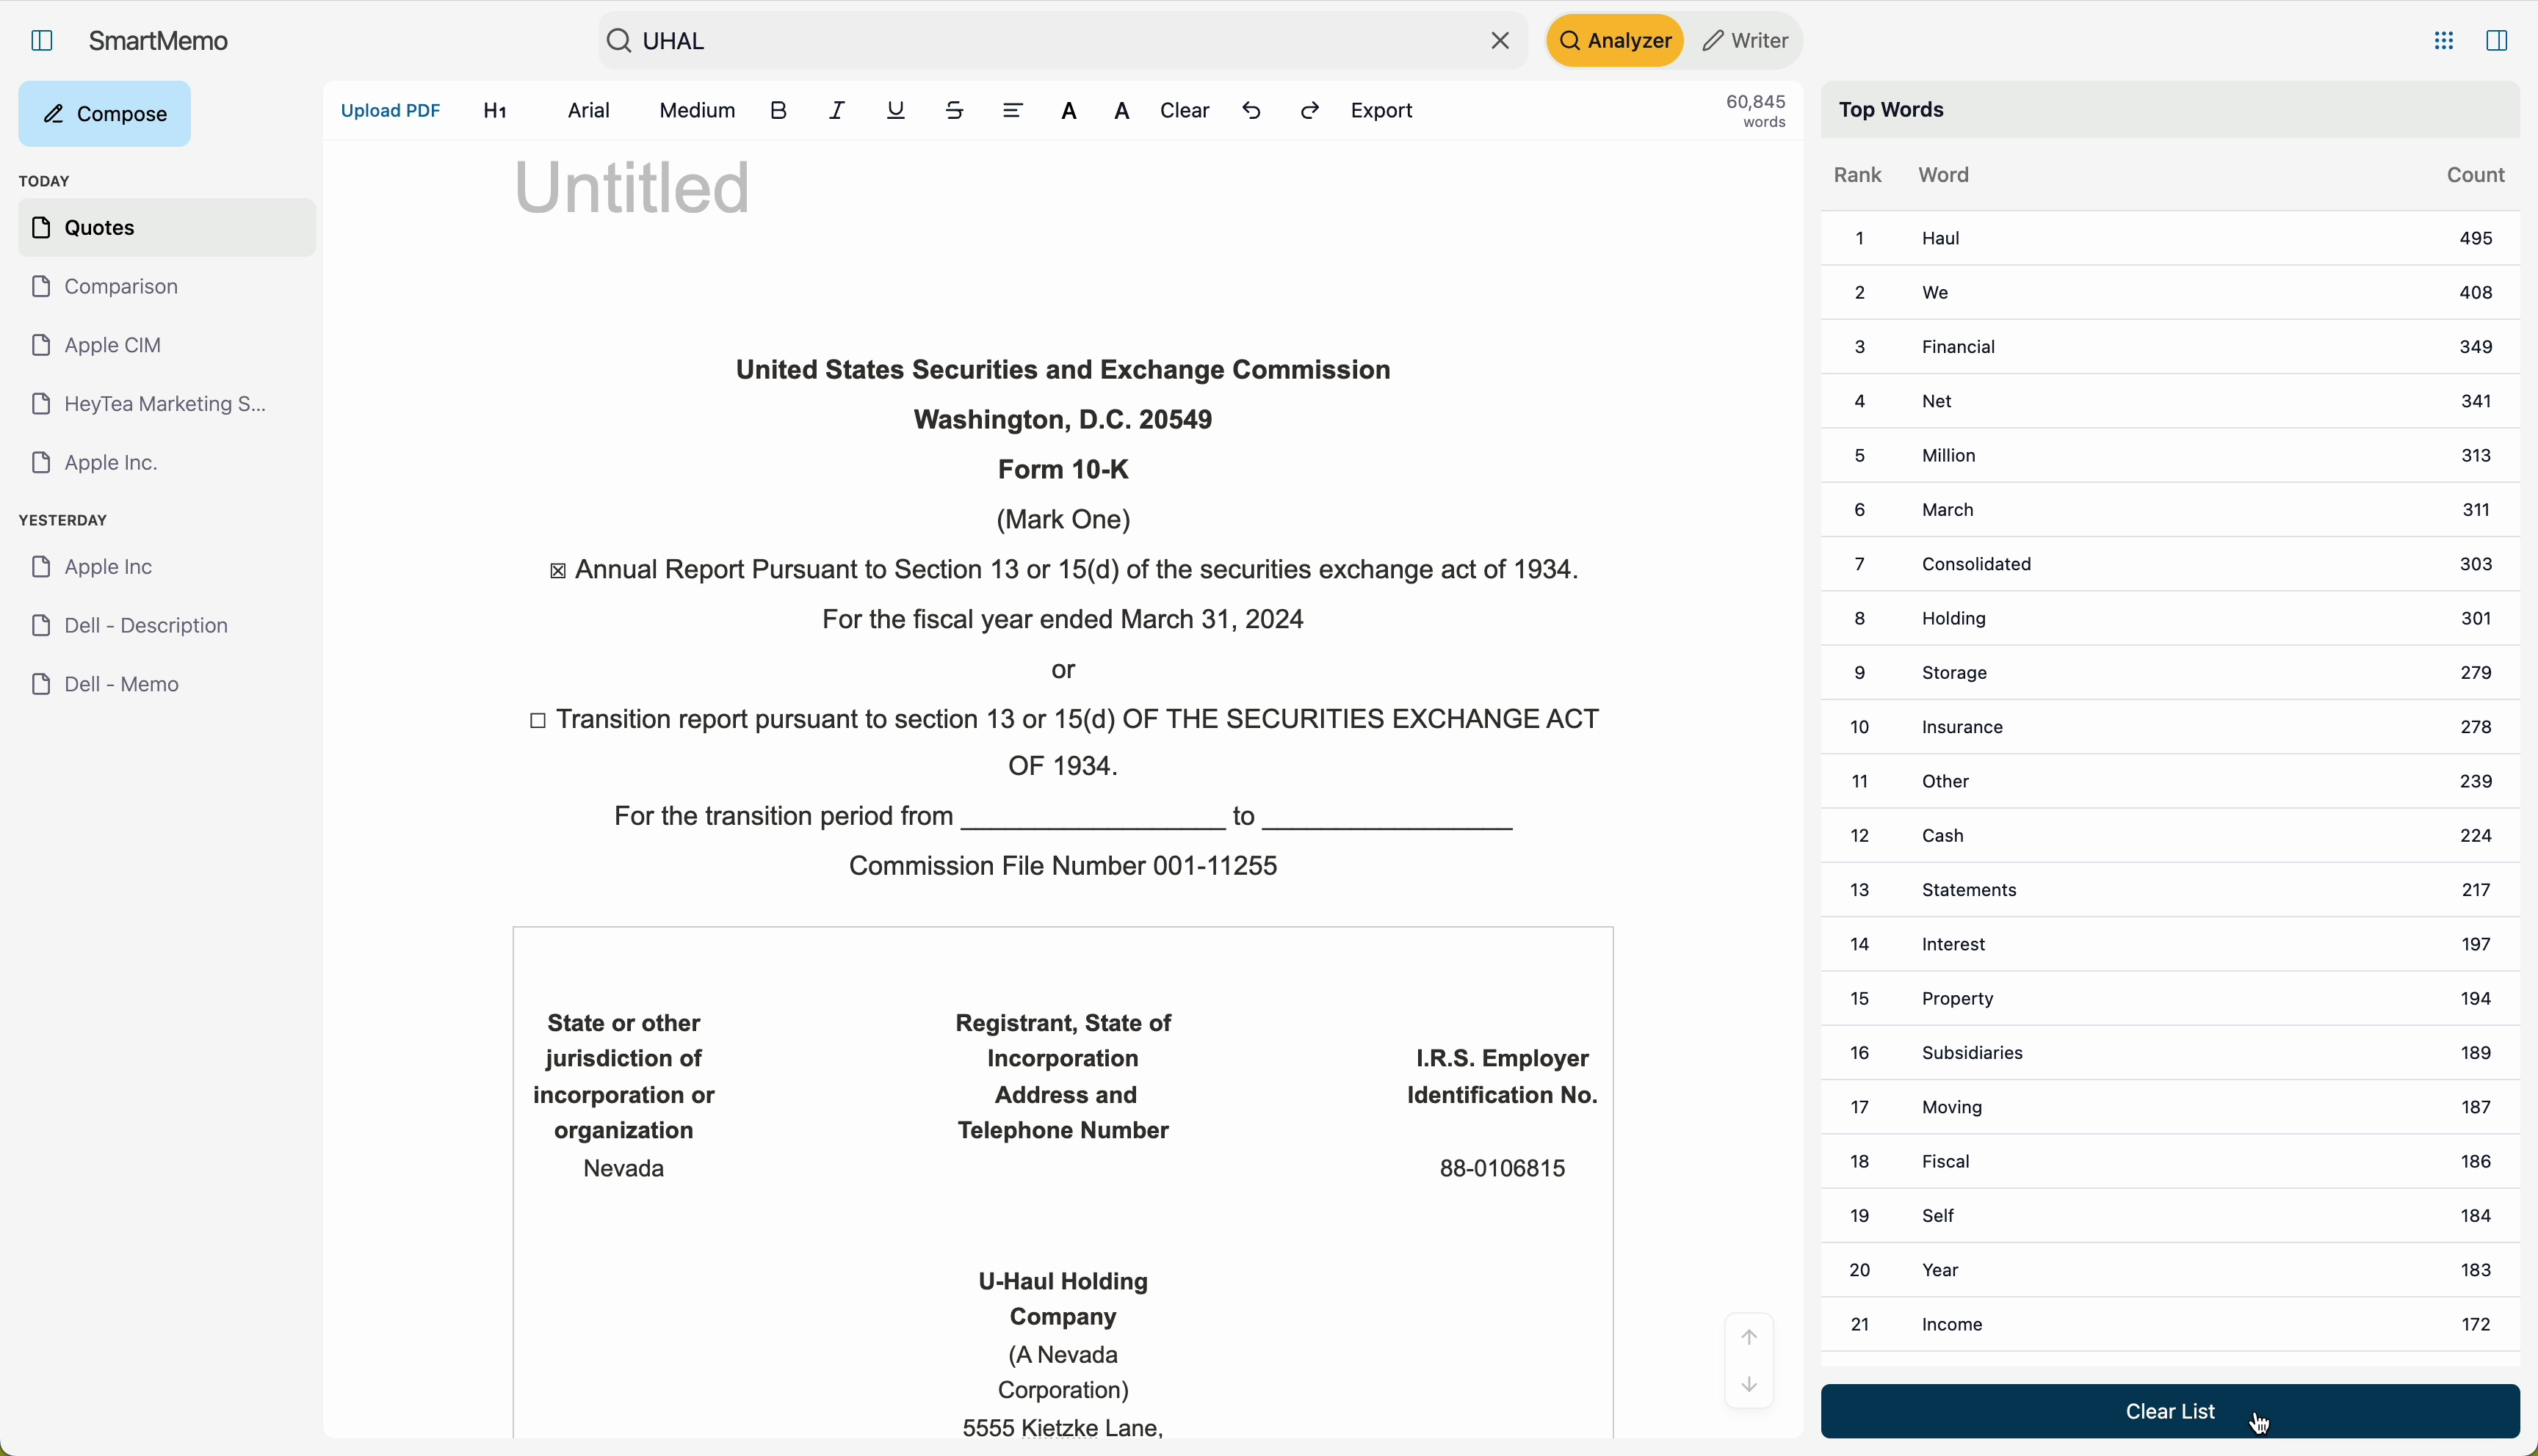Screen dimensions: 2538x1456
Task: Apply strikethrough formatting
Action: tap(955, 111)
